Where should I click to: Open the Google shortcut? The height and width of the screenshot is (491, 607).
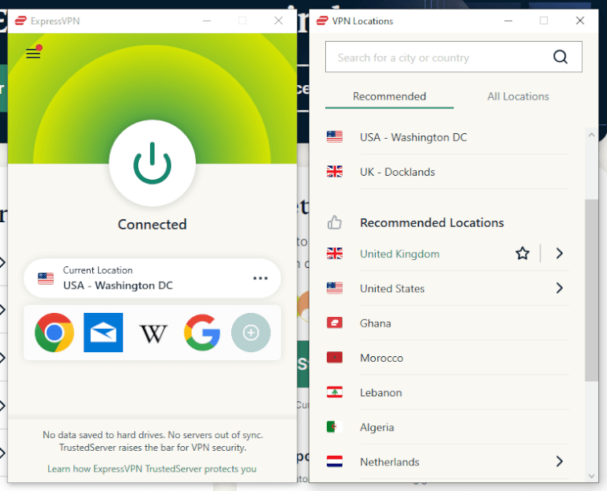tap(202, 332)
